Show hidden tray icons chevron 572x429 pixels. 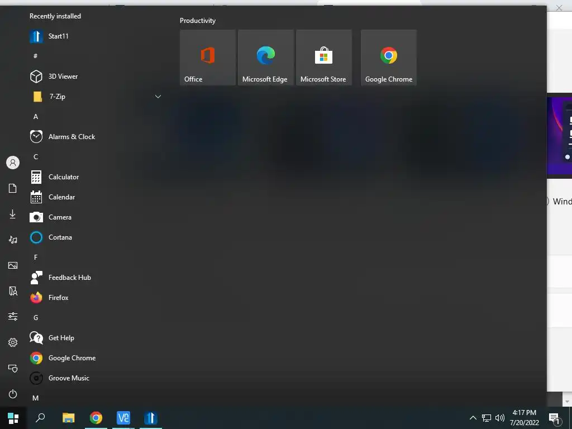[x=473, y=418]
